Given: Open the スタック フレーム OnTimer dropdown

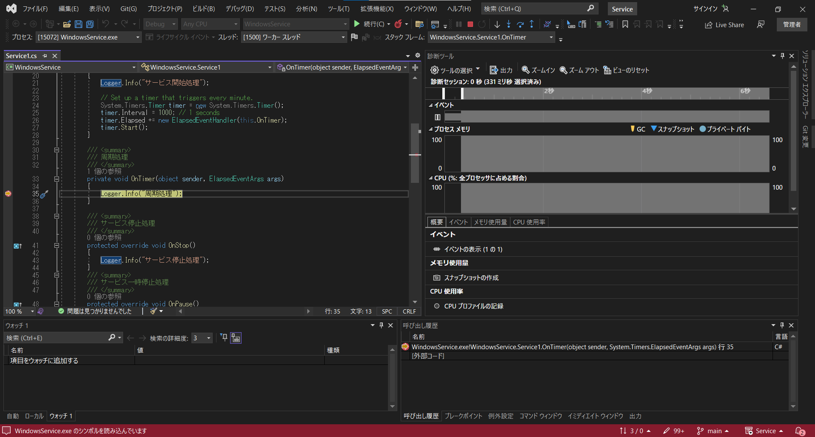Looking at the screenshot, I should (551, 37).
